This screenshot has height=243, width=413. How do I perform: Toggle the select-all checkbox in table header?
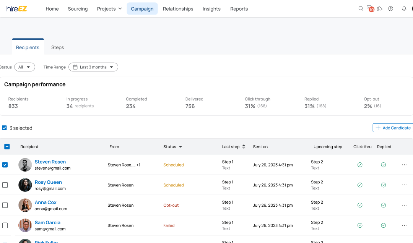click(7, 147)
